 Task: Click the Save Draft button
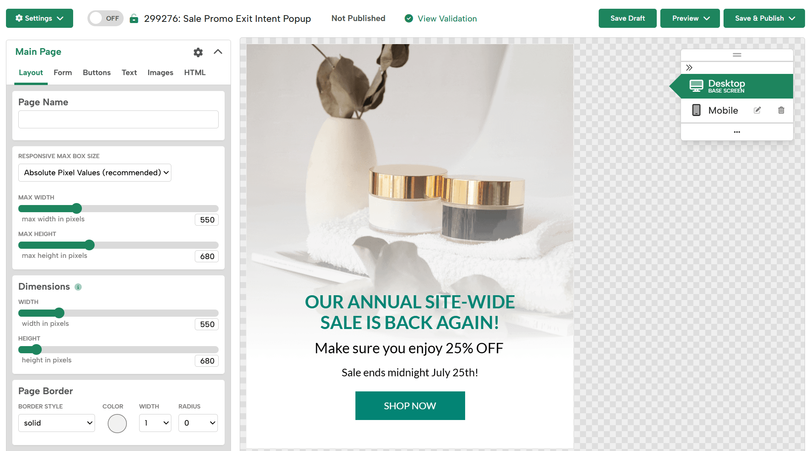coord(627,18)
